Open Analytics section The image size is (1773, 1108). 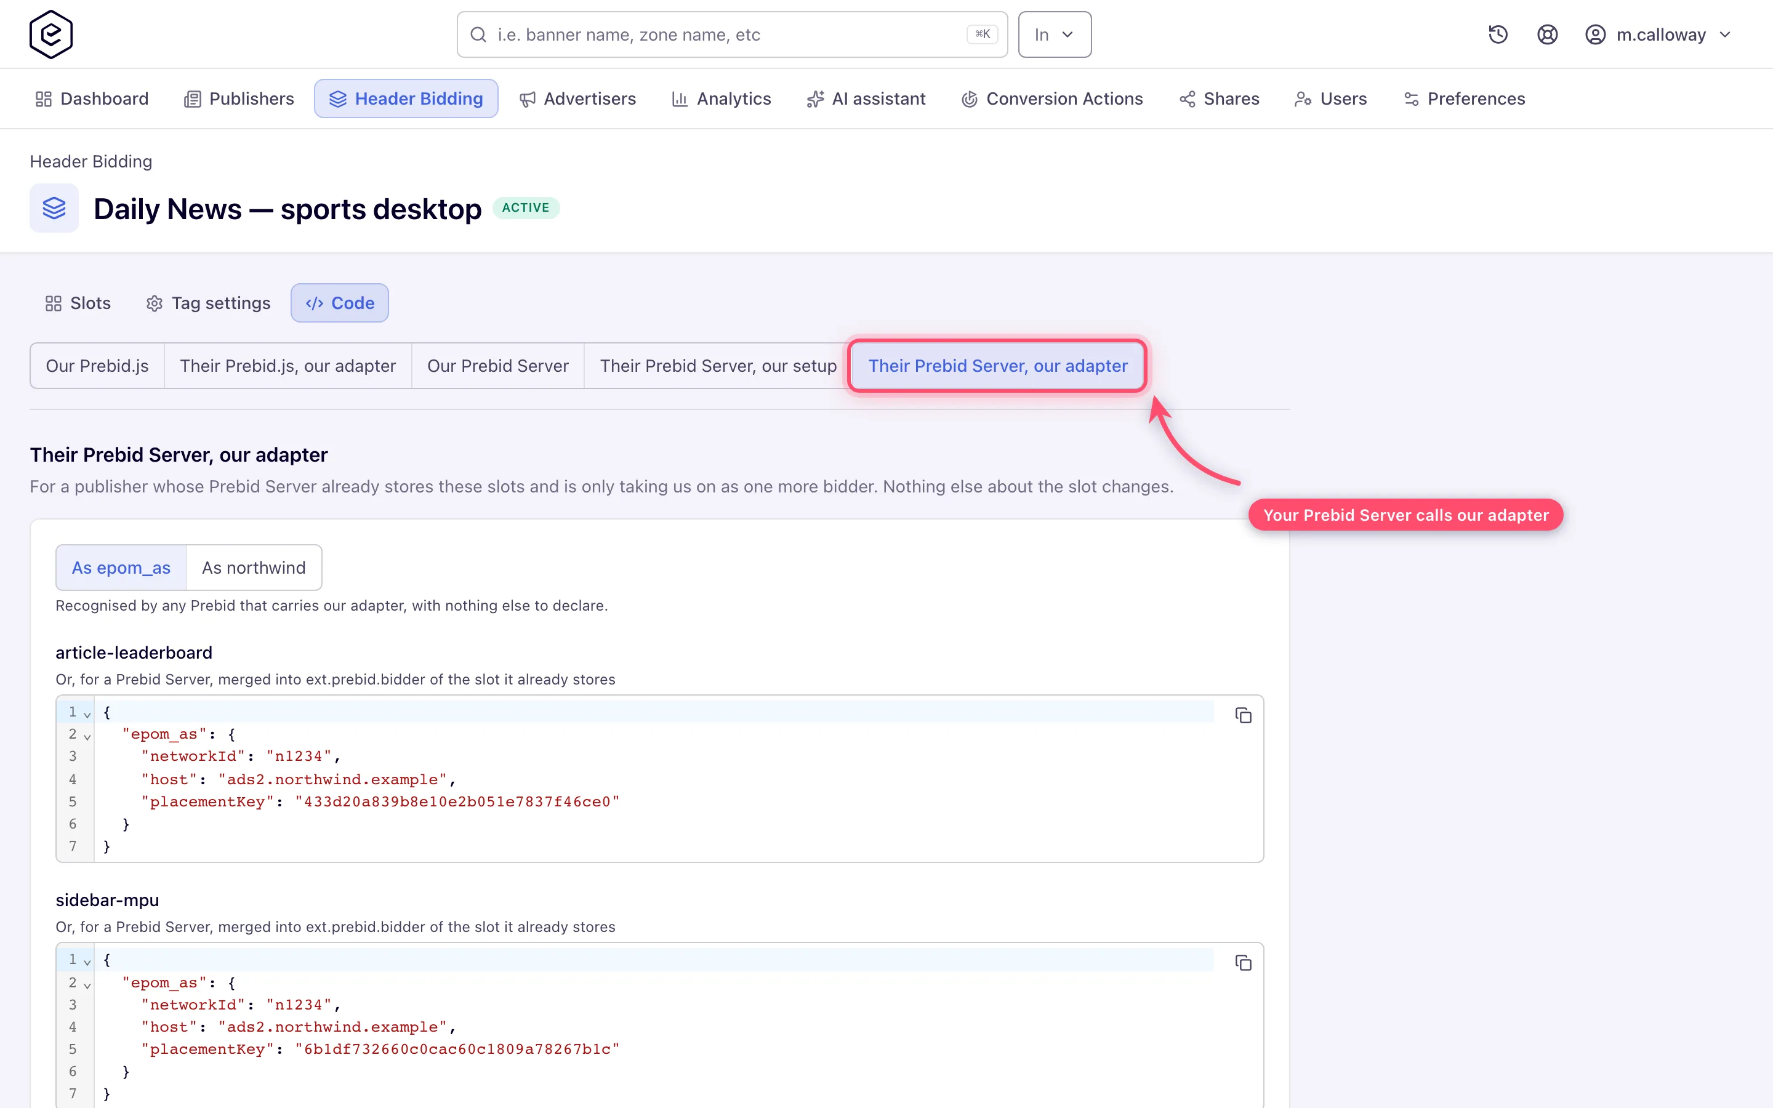click(x=722, y=99)
